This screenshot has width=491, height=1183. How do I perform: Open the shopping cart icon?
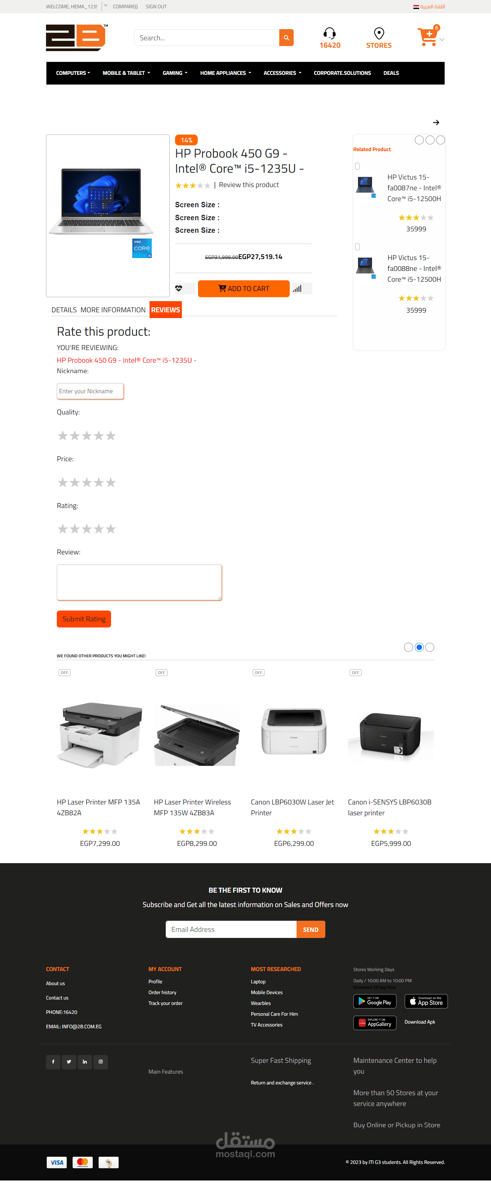coord(428,37)
